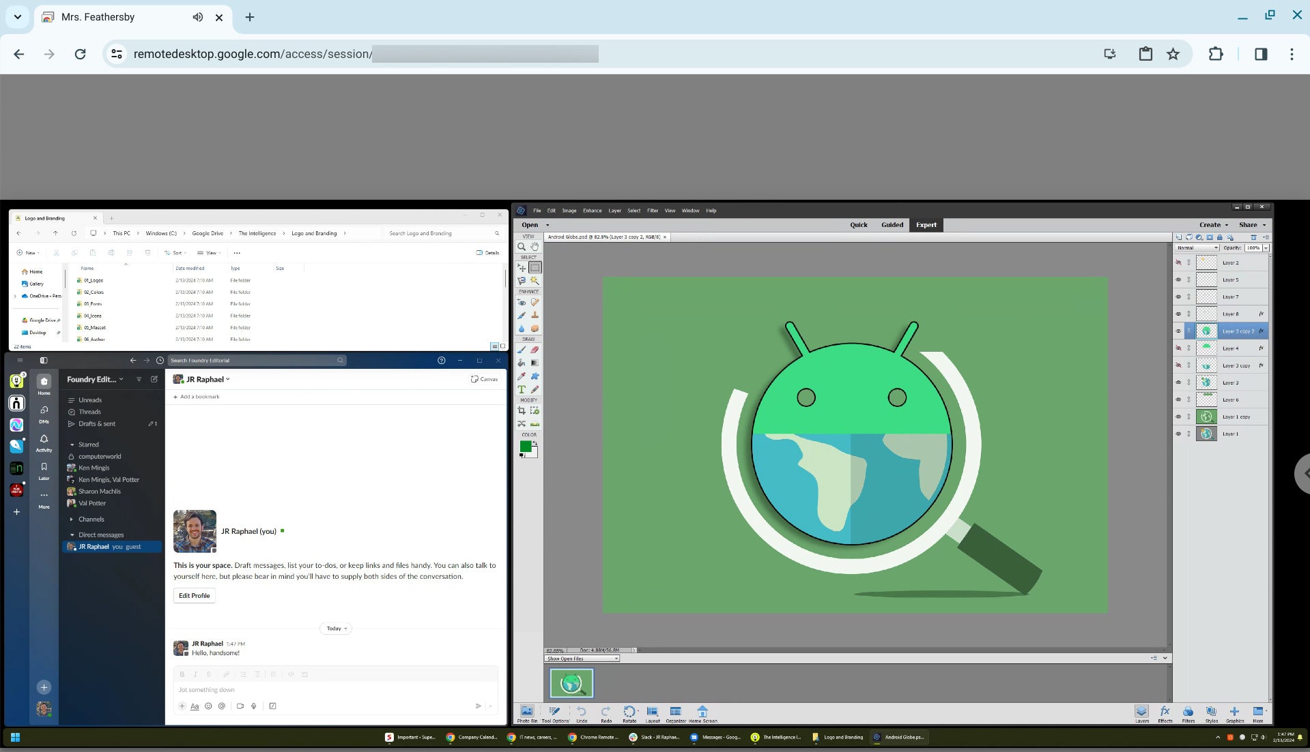Select the Sponge tool
Screen dimensions: 1310x752
[x=535, y=328]
